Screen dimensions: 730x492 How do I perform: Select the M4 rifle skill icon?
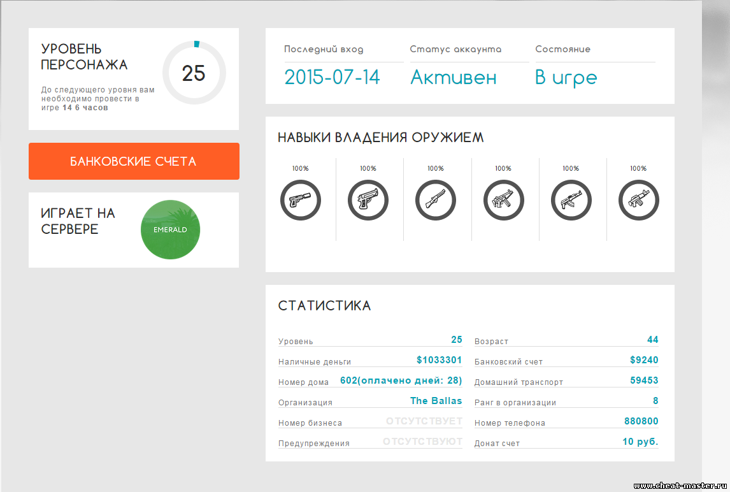pyautogui.click(x=638, y=201)
